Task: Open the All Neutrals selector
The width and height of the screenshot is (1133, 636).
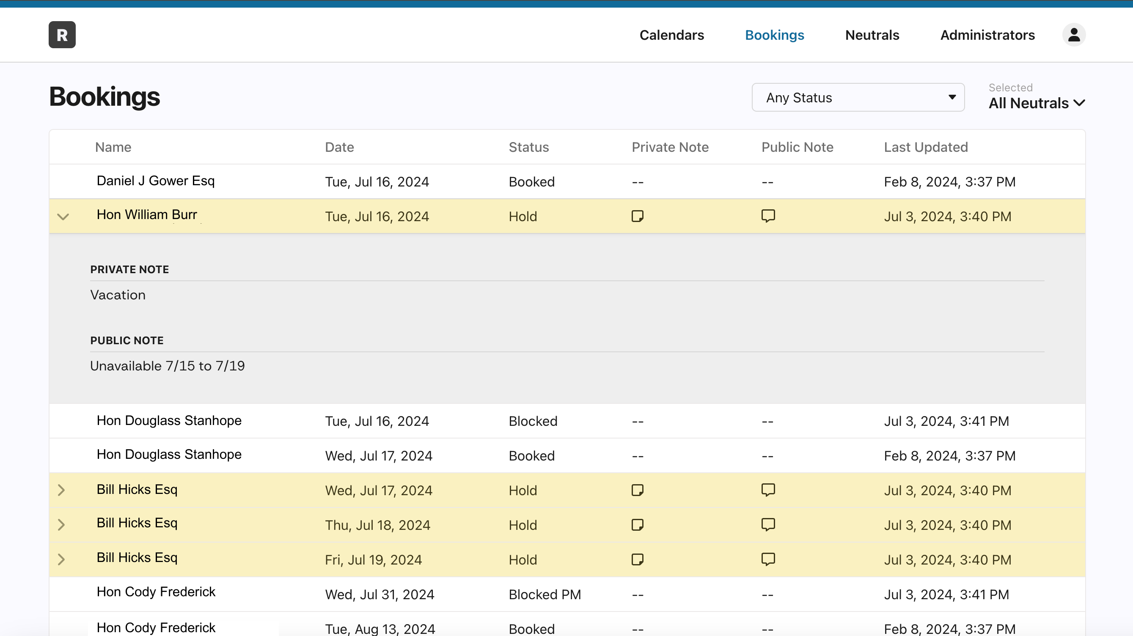Action: (x=1036, y=103)
